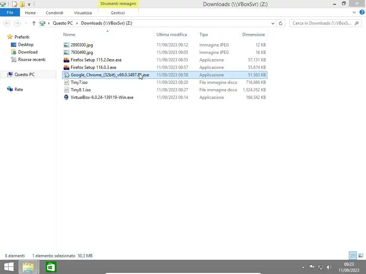This screenshot has height=274, width=366.
Task: Click the network drive icon in address bar
Action: [43, 23]
